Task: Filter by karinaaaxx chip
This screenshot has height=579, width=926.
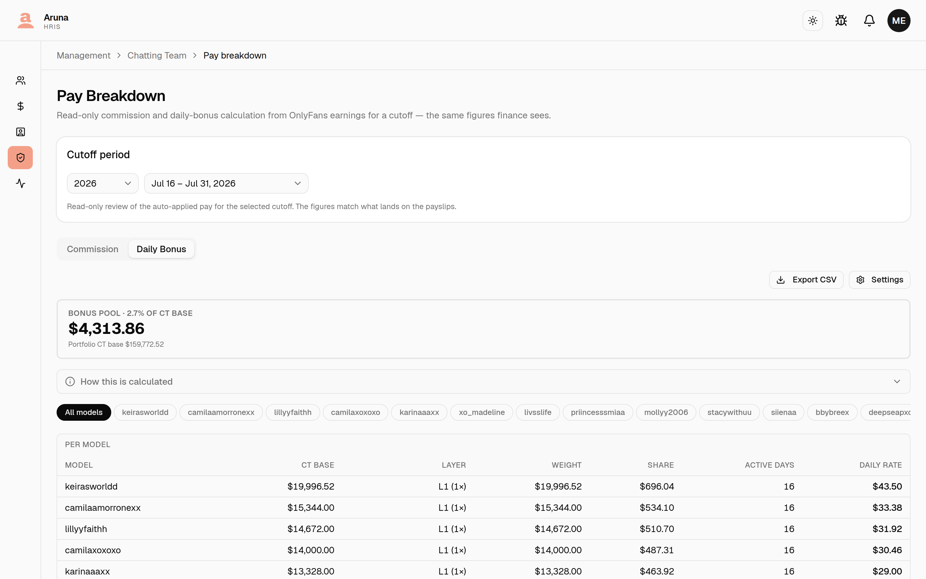Action: (x=419, y=412)
